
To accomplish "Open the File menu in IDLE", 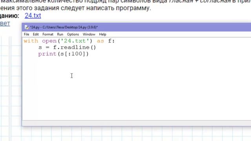I will point(27,34).
